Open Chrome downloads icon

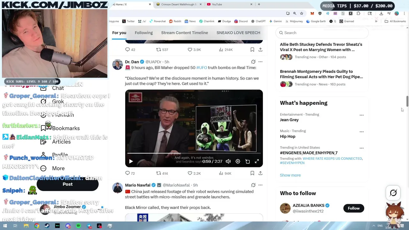tap(381, 13)
